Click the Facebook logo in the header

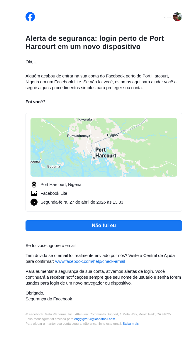[30, 17]
